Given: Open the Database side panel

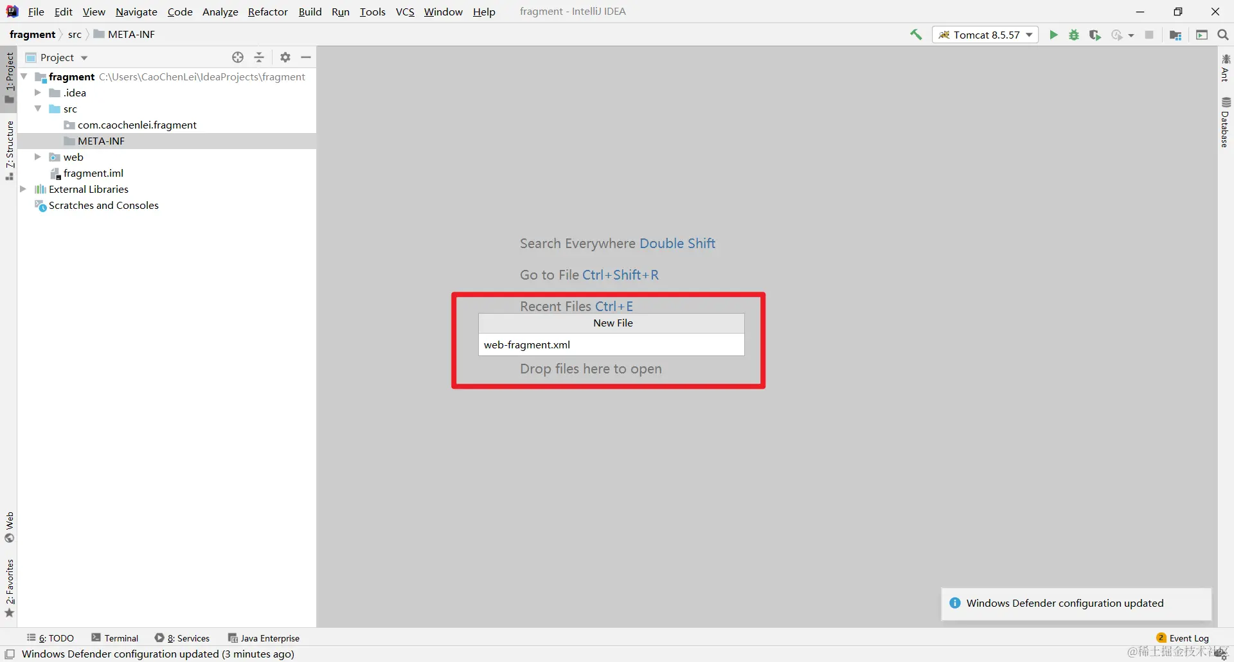Looking at the screenshot, I should click(x=1225, y=123).
